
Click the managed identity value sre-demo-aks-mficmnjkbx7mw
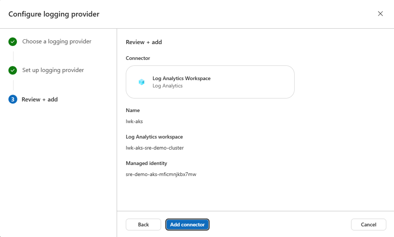pos(161,174)
